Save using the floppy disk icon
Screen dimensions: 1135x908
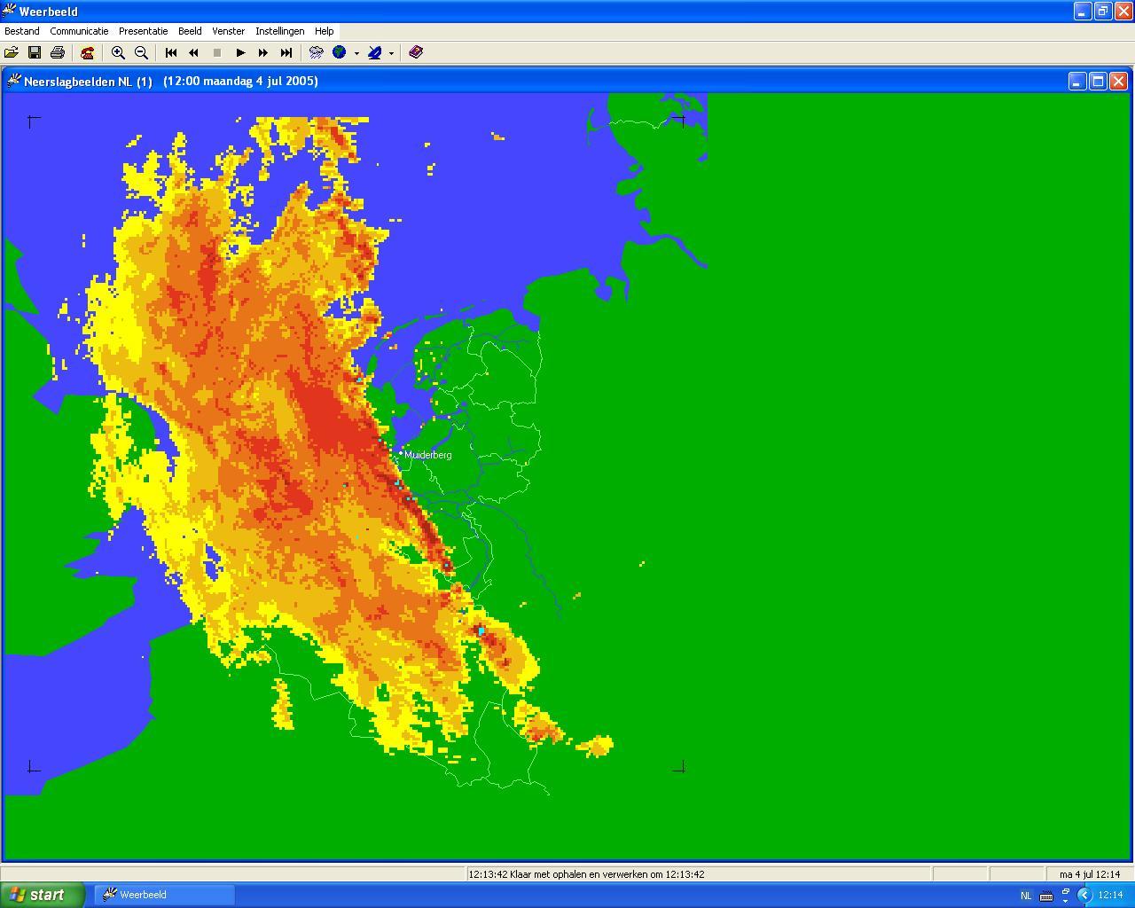[35, 53]
